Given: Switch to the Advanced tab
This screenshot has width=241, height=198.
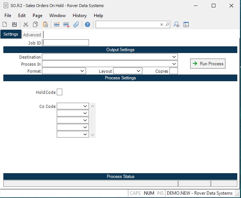Looking at the screenshot, I should 32,35.
